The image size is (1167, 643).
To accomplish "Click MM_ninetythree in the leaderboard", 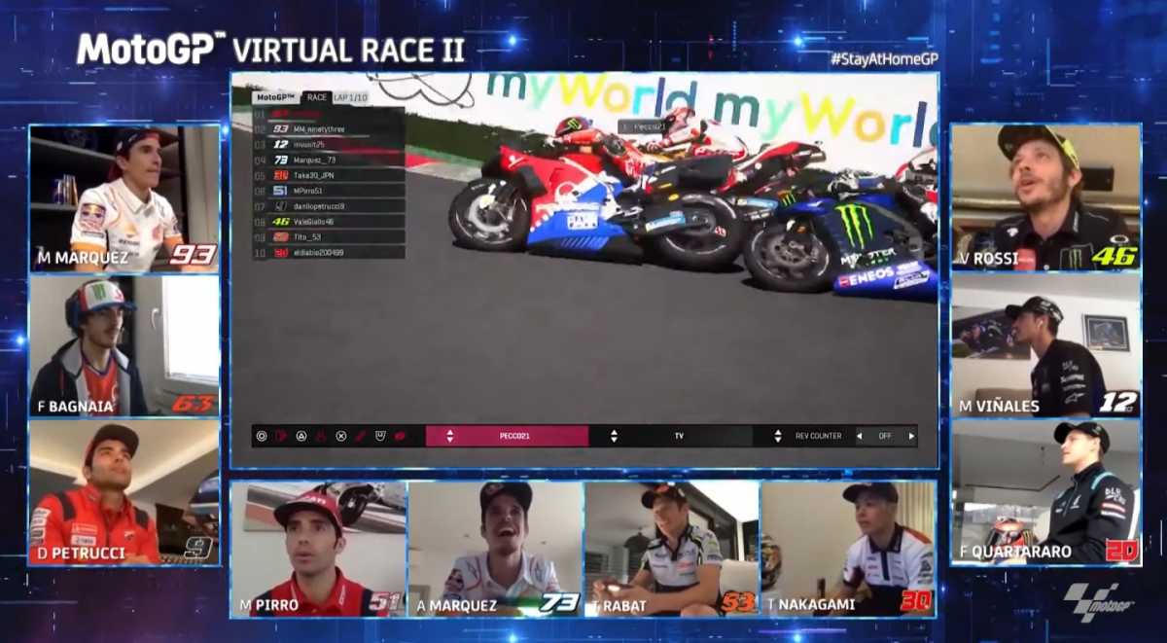I will pos(319,128).
